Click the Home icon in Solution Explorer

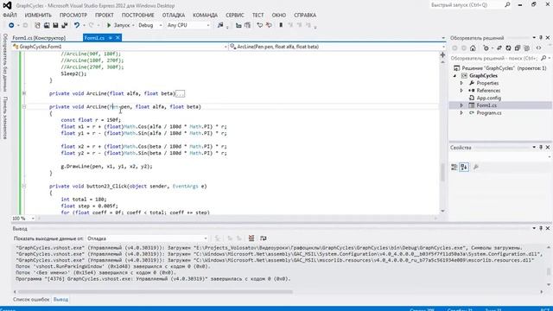pyautogui.click(x=473, y=48)
